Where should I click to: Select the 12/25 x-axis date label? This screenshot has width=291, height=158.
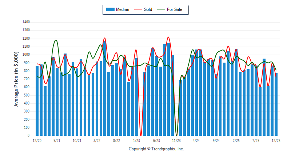pos(276,140)
